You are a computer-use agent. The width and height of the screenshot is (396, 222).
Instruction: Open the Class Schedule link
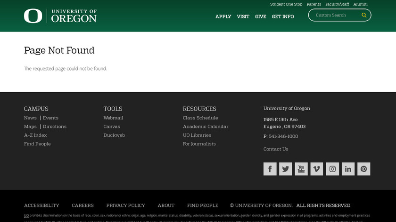pyautogui.click(x=200, y=118)
